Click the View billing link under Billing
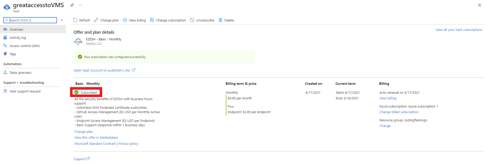Image resolution: width=487 pixels, height=165 pixels. [388, 98]
